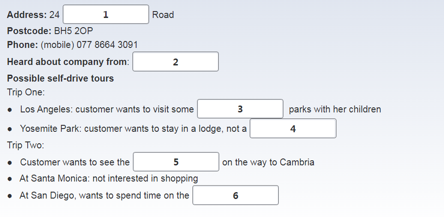Select blank 5 before on the way to Cambria

176,162
